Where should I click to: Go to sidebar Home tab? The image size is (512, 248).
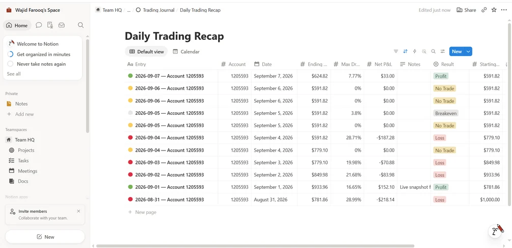[17, 25]
